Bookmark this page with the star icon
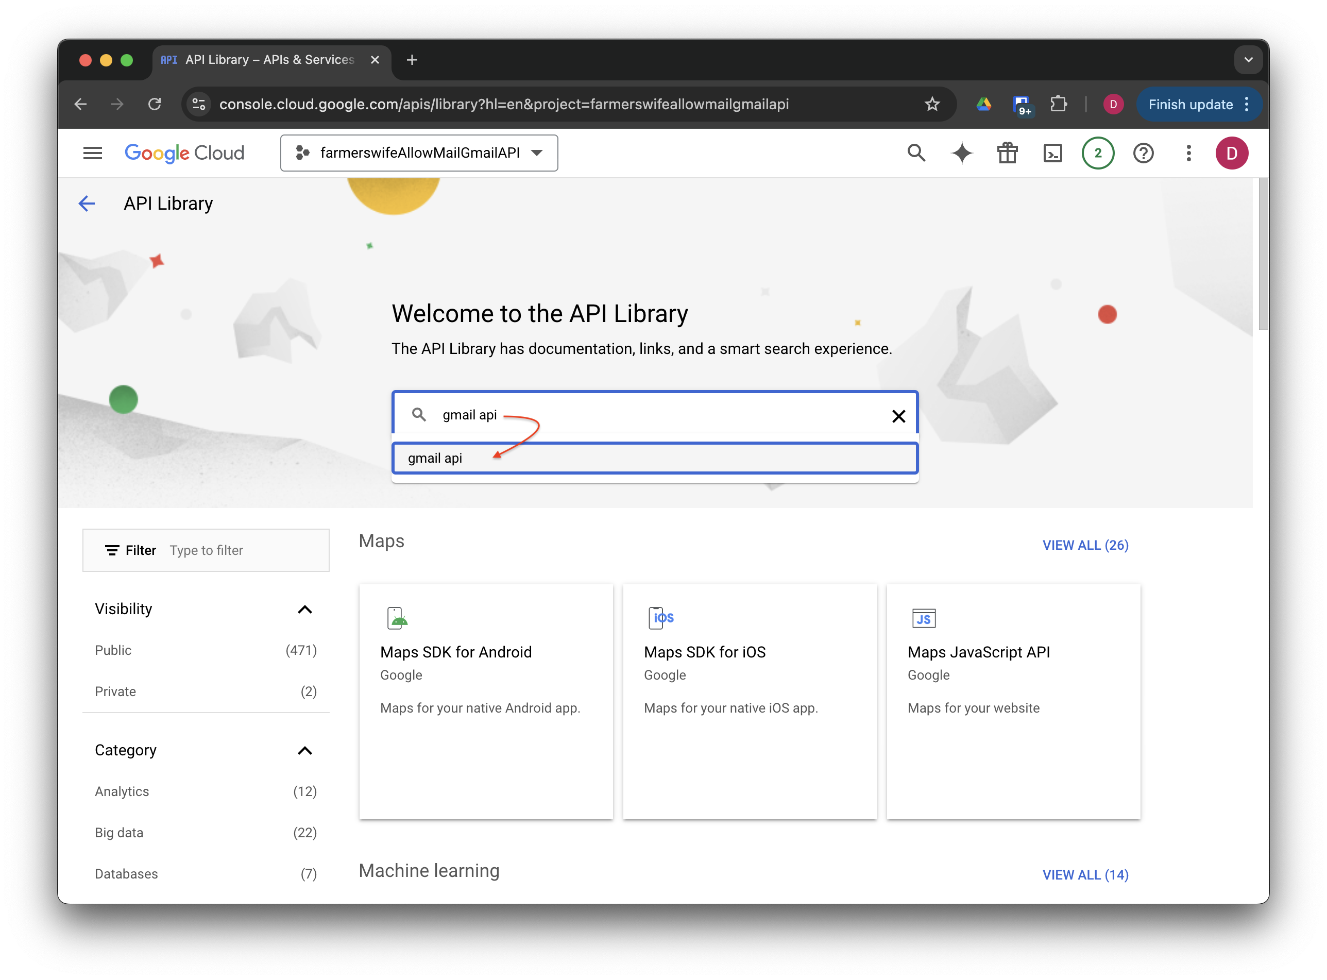This screenshot has height=980, width=1327. pos(931,105)
